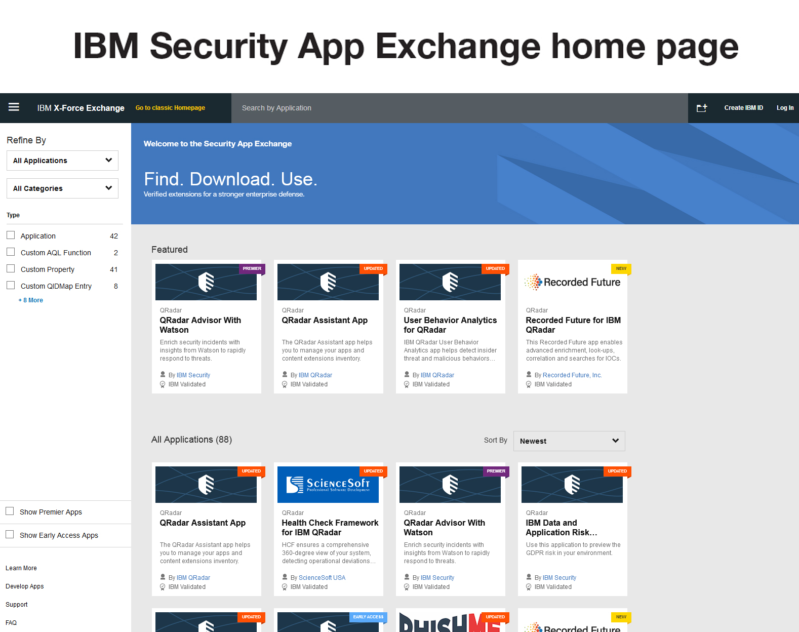Click Create IBM ID
This screenshot has width=799, height=632.
pos(743,108)
